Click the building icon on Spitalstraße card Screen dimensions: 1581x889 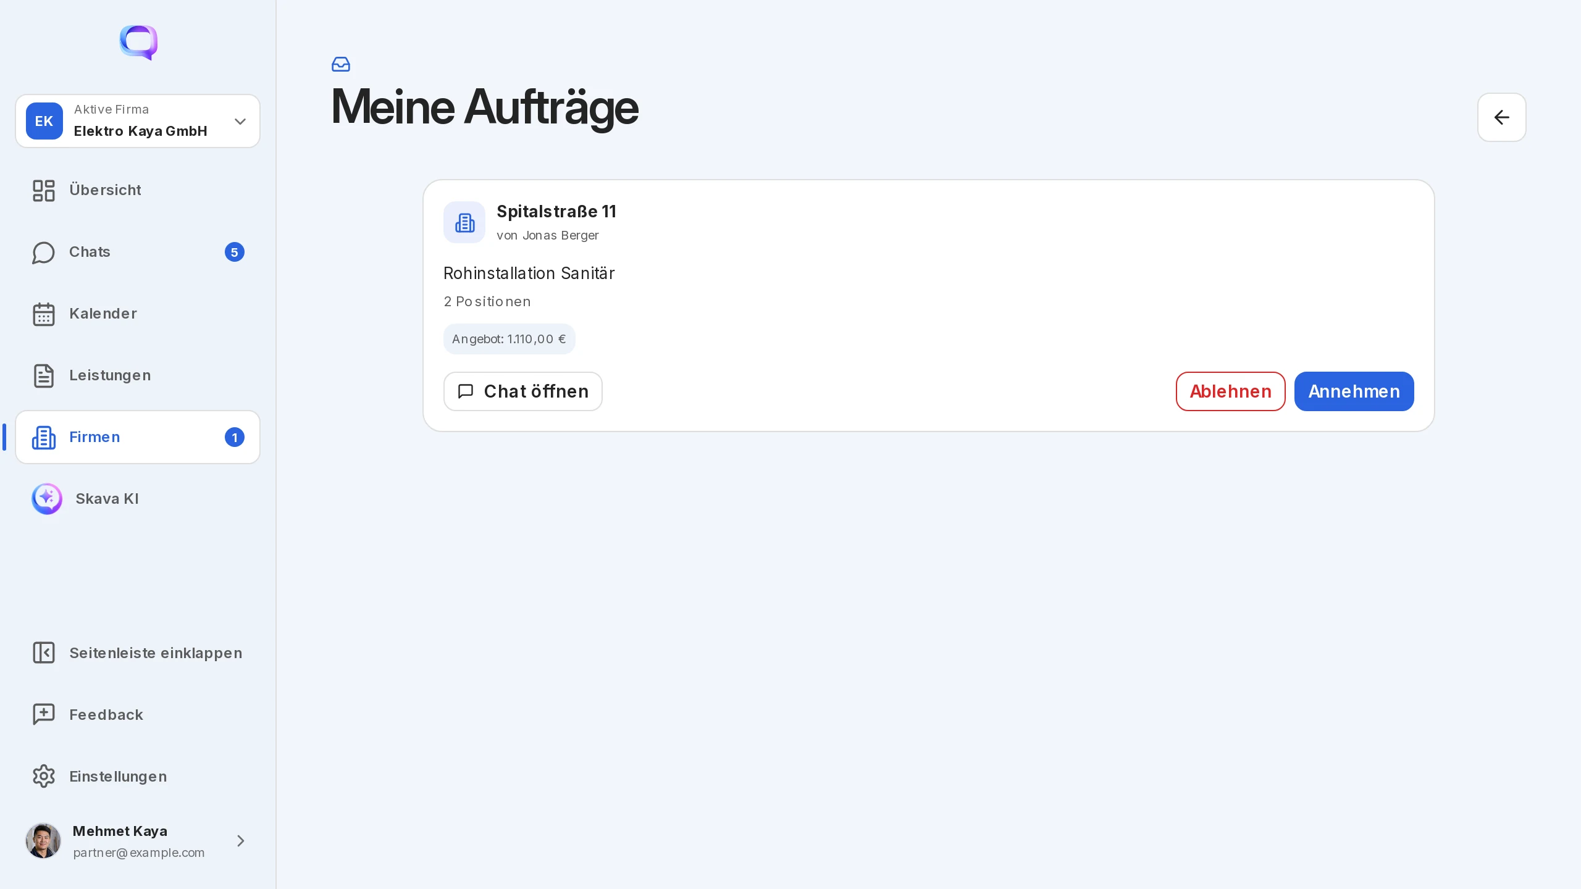pos(464,222)
